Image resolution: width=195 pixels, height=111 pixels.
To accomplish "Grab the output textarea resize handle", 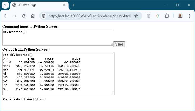I will (x=113, y=94).
